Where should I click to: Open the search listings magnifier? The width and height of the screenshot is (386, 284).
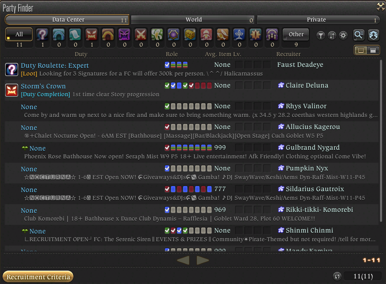359,35
